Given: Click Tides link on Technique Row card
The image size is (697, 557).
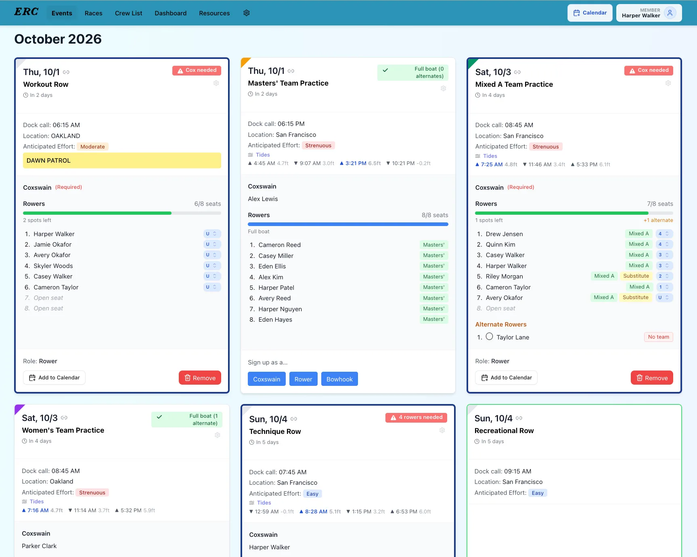Looking at the screenshot, I should [260, 503].
